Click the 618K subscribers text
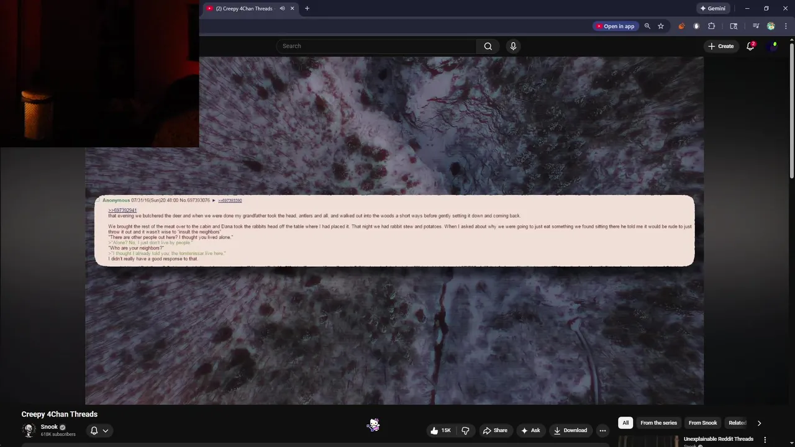The height and width of the screenshot is (447, 795). [x=58, y=434]
